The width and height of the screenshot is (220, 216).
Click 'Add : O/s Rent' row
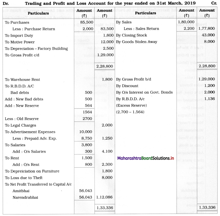pyautogui.click(x=26, y=165)
